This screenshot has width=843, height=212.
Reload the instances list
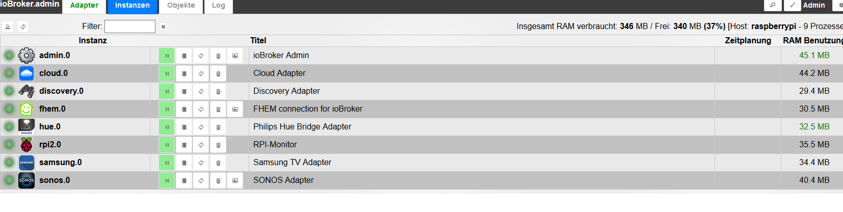click(x=23, y=26)
